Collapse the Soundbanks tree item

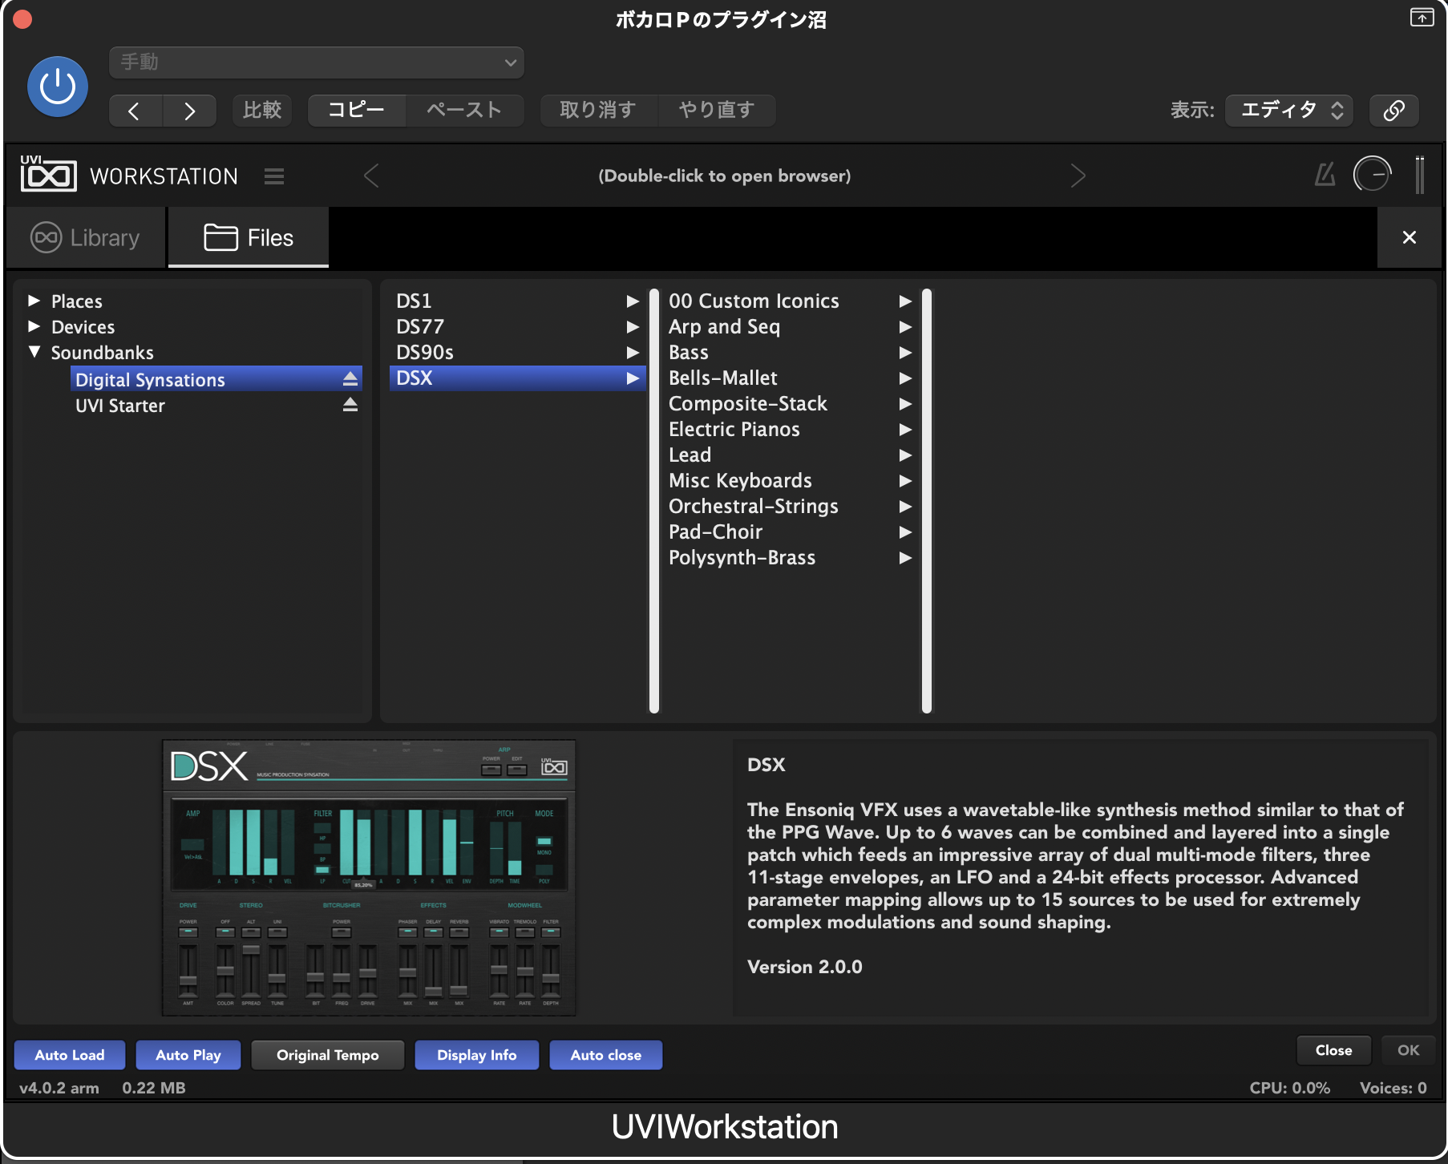click(34, 352)
